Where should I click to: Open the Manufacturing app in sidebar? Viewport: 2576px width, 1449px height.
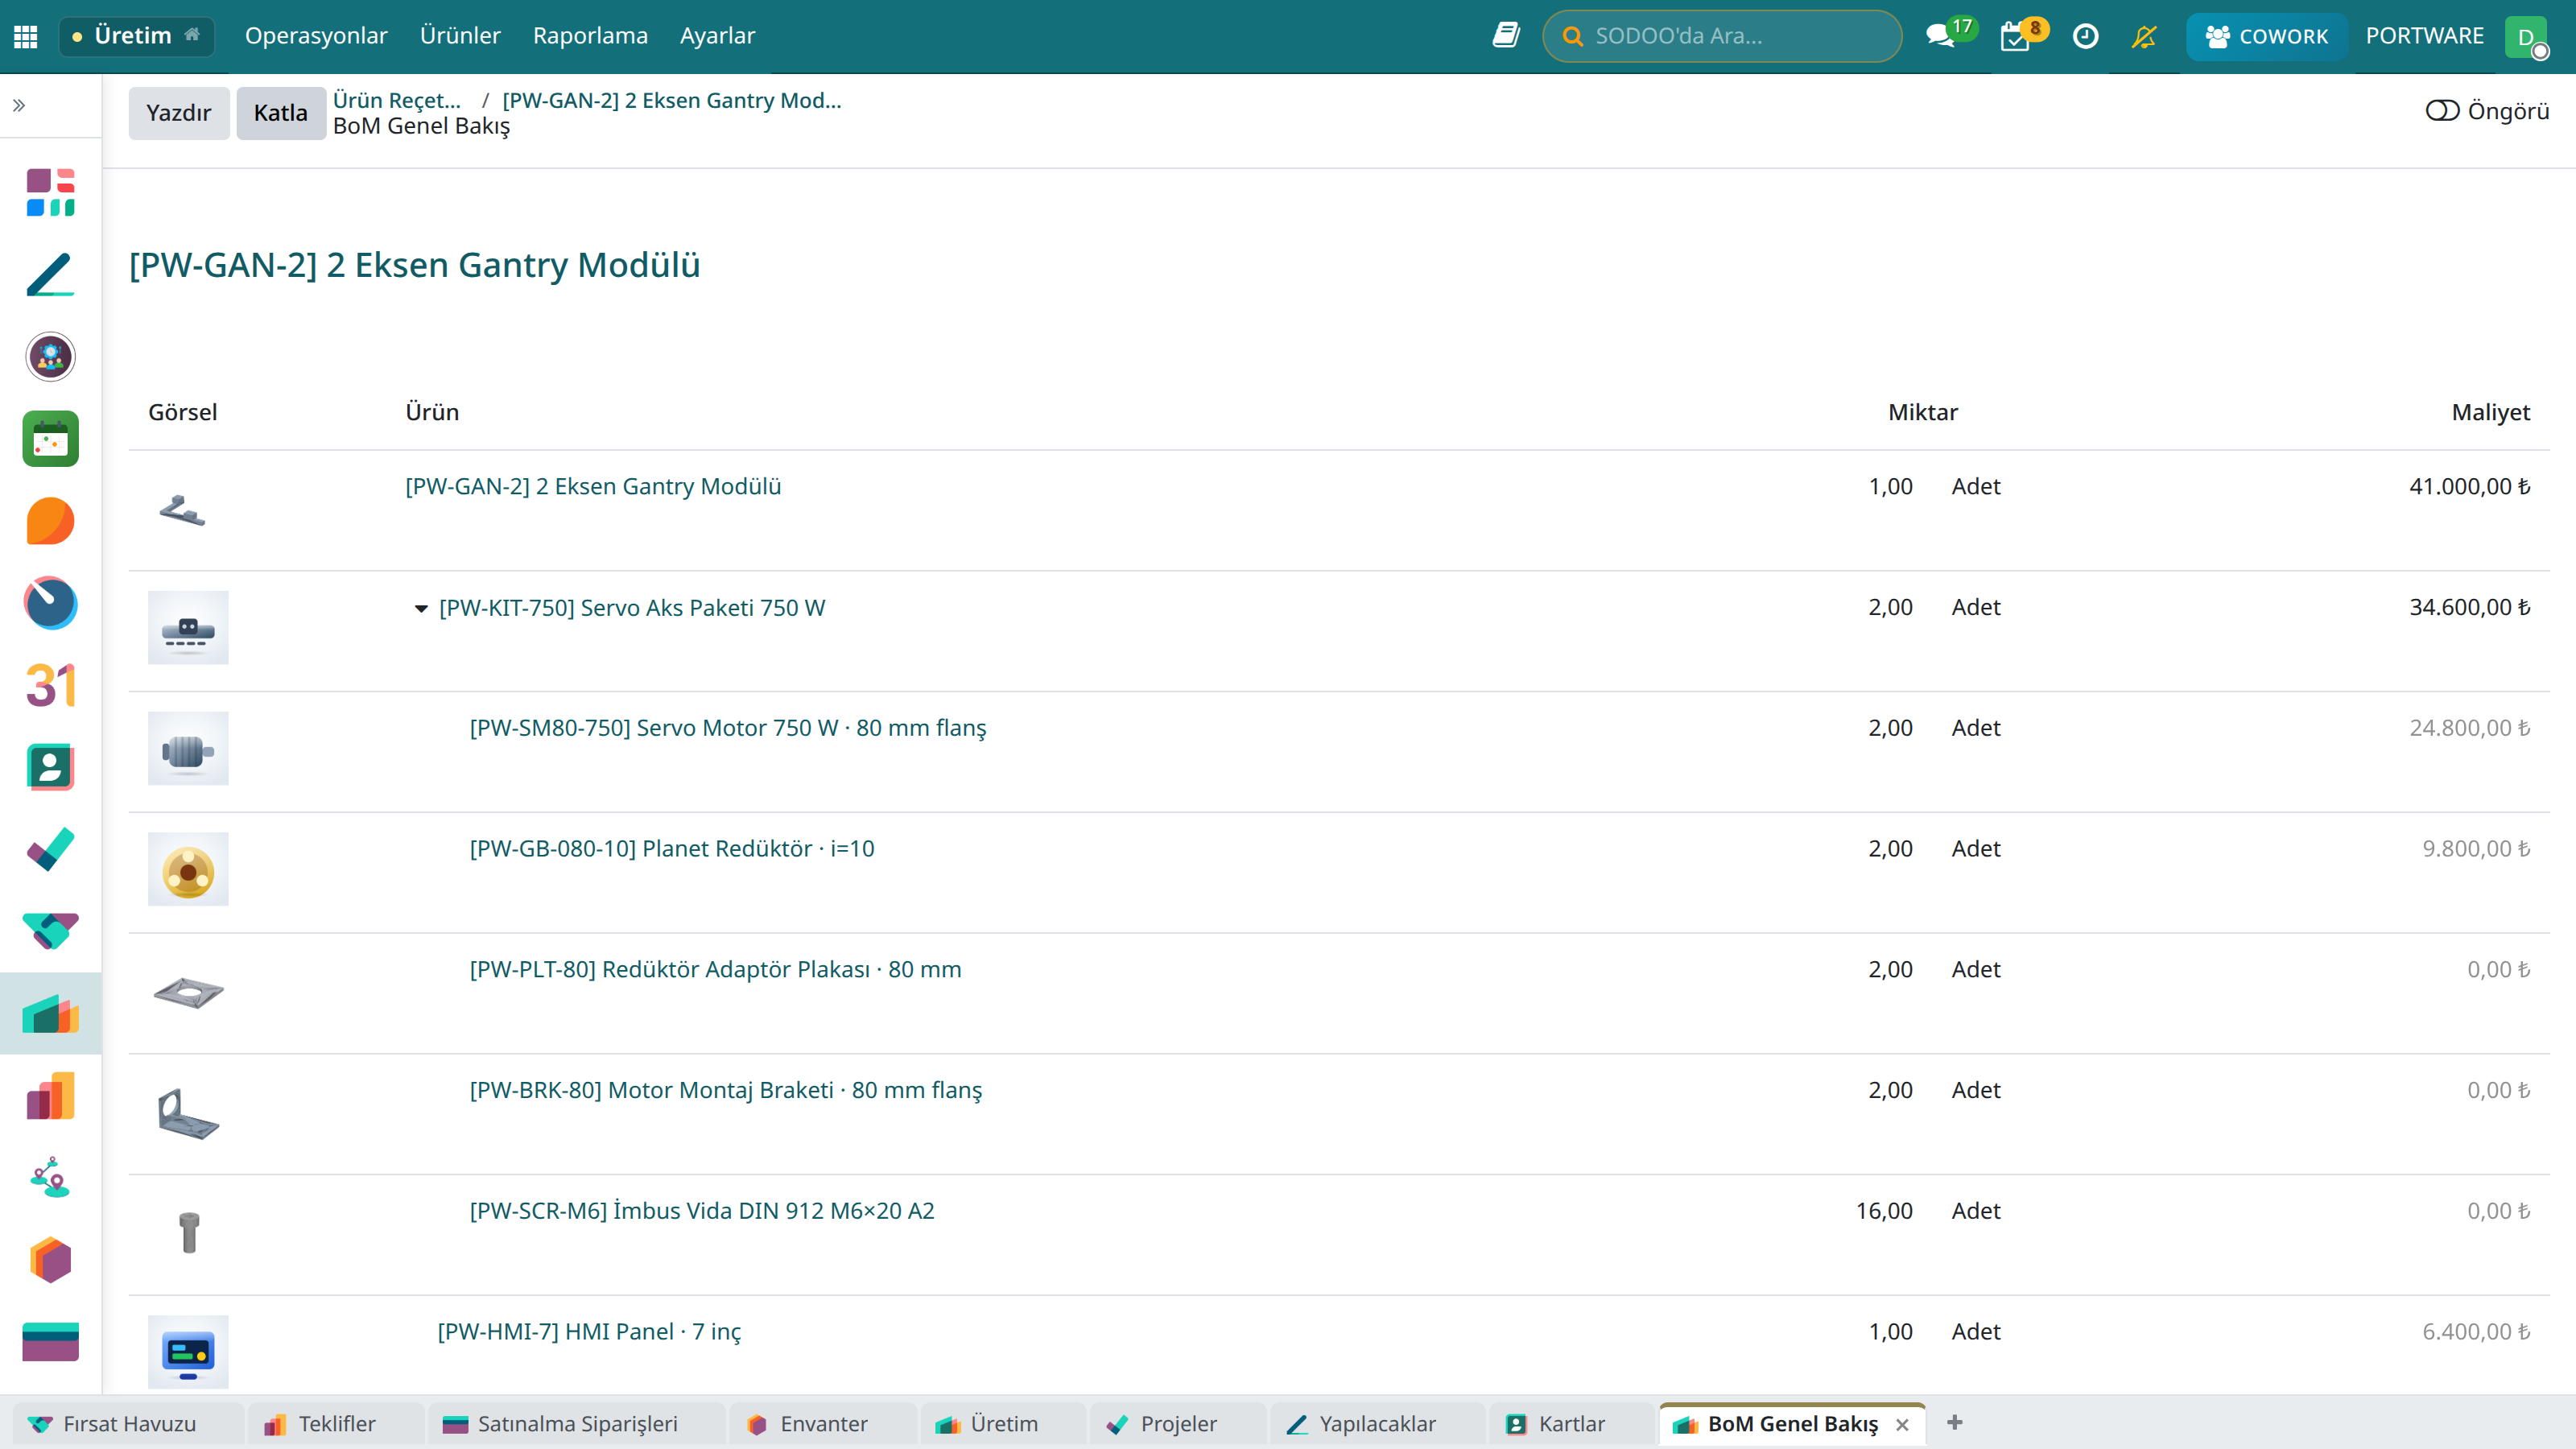[50, 1013]
